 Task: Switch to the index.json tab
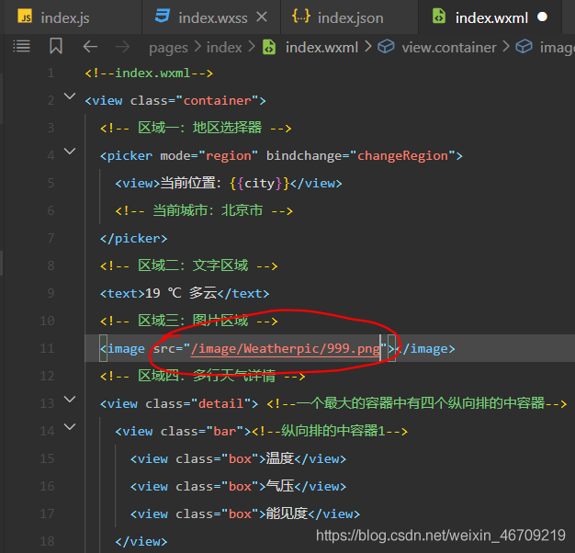point(350,17)
